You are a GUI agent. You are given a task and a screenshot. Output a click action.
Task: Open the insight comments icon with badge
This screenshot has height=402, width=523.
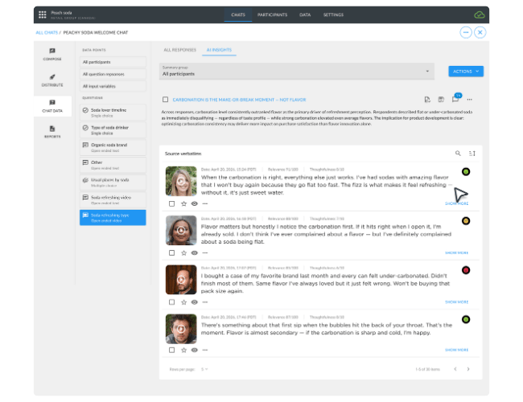pos(455,98)
